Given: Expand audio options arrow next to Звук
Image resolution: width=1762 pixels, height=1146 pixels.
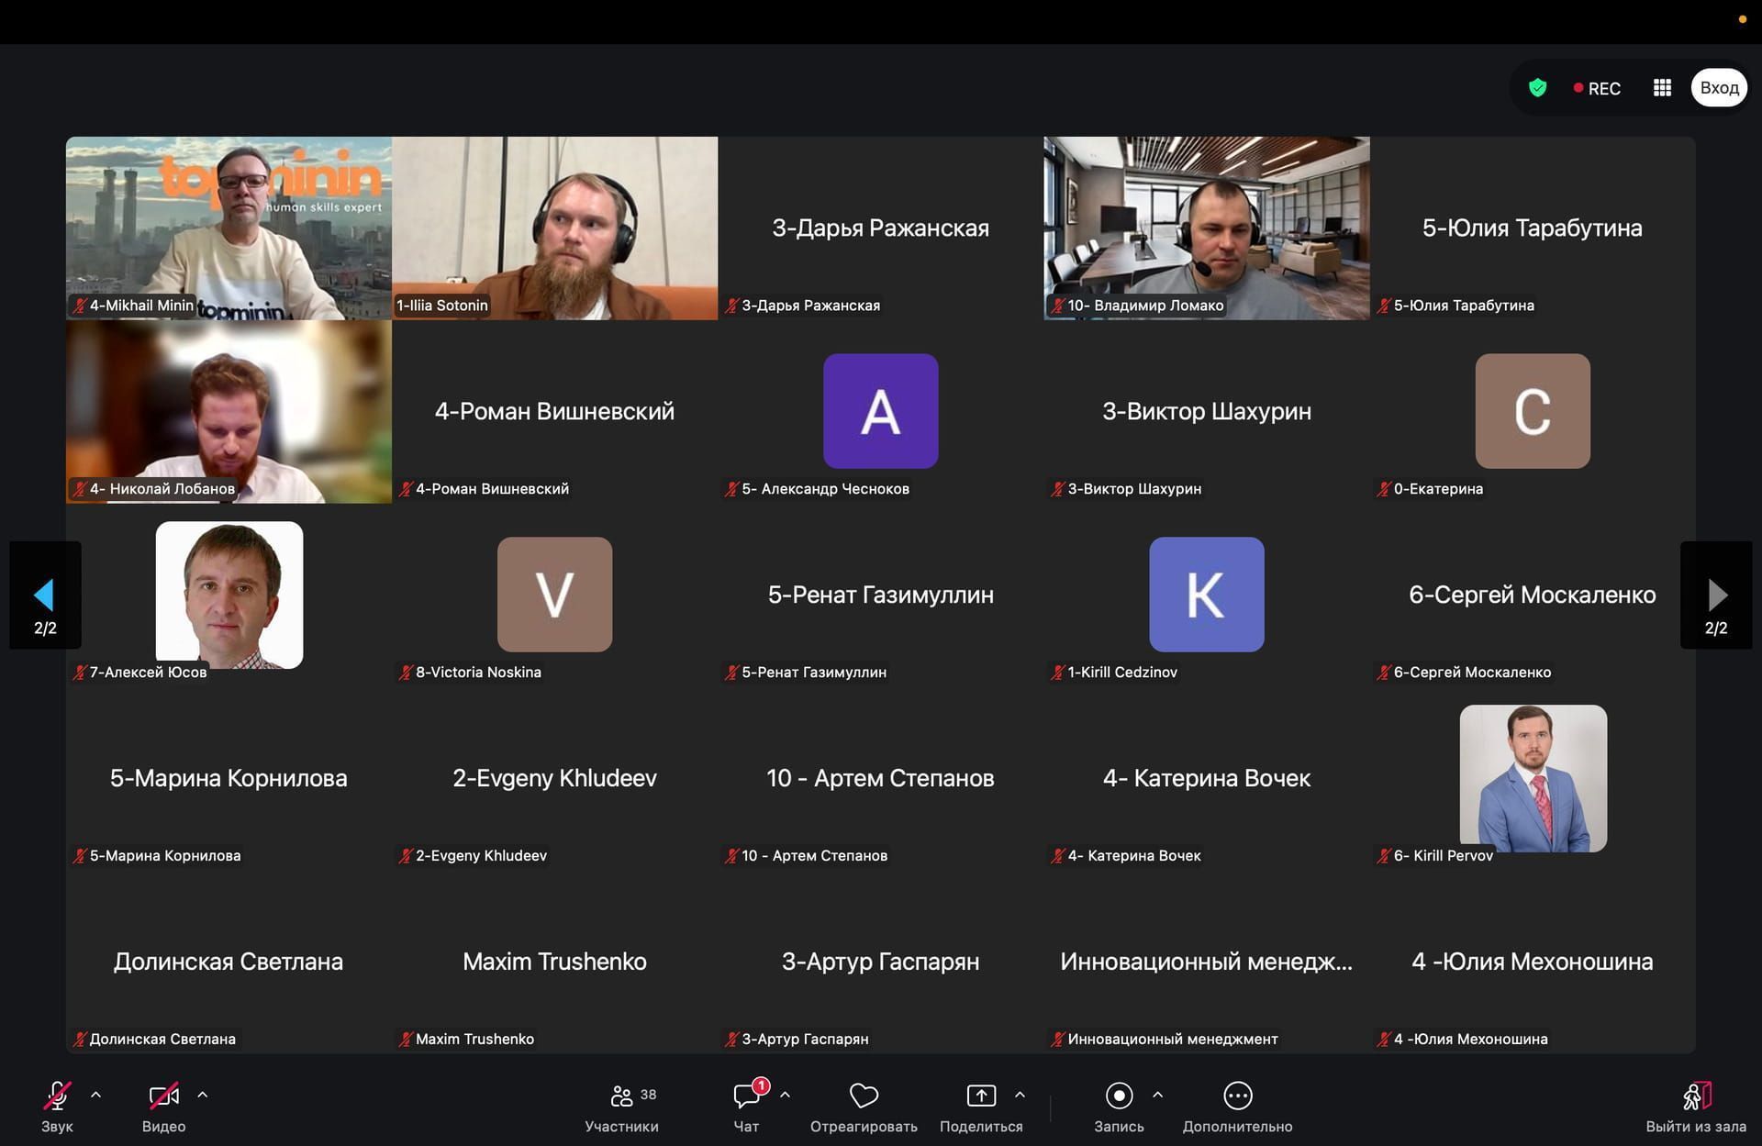Looking at the screenshot, I should (96, 1095).
